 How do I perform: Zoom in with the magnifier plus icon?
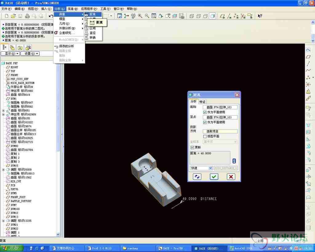(140, 16)
